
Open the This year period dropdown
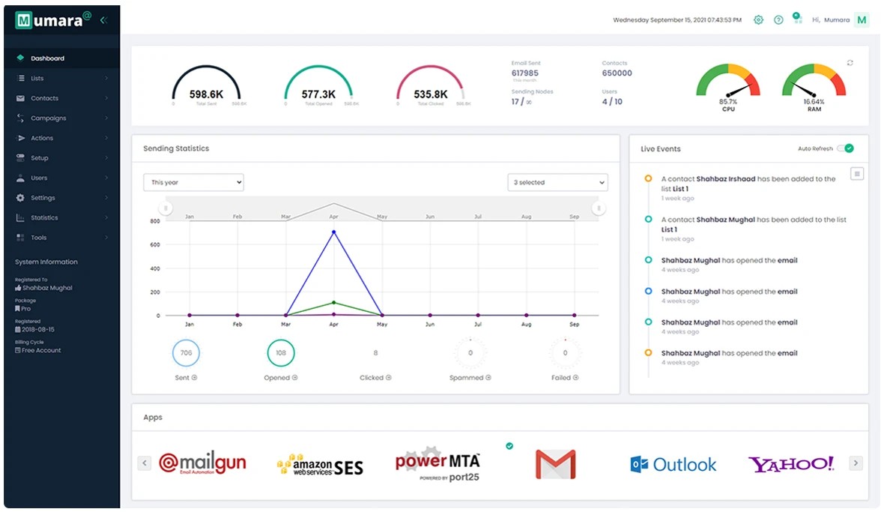(193, 182)
